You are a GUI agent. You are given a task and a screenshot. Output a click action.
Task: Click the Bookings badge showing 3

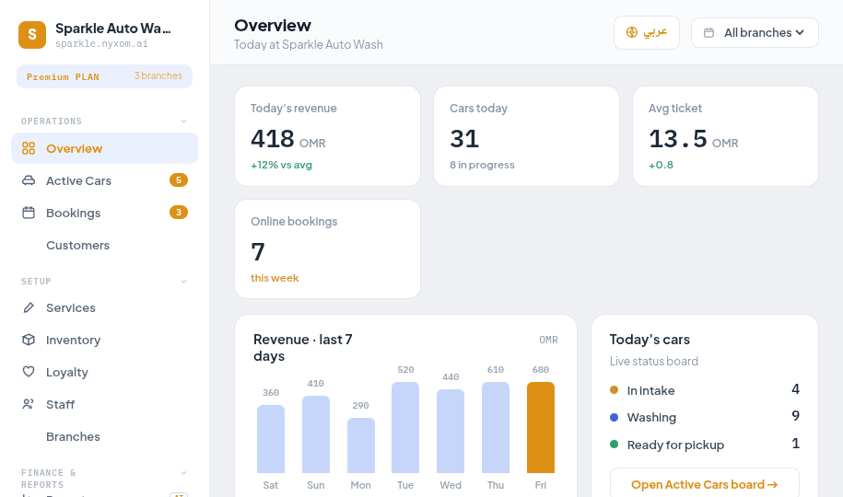point(179,213)
